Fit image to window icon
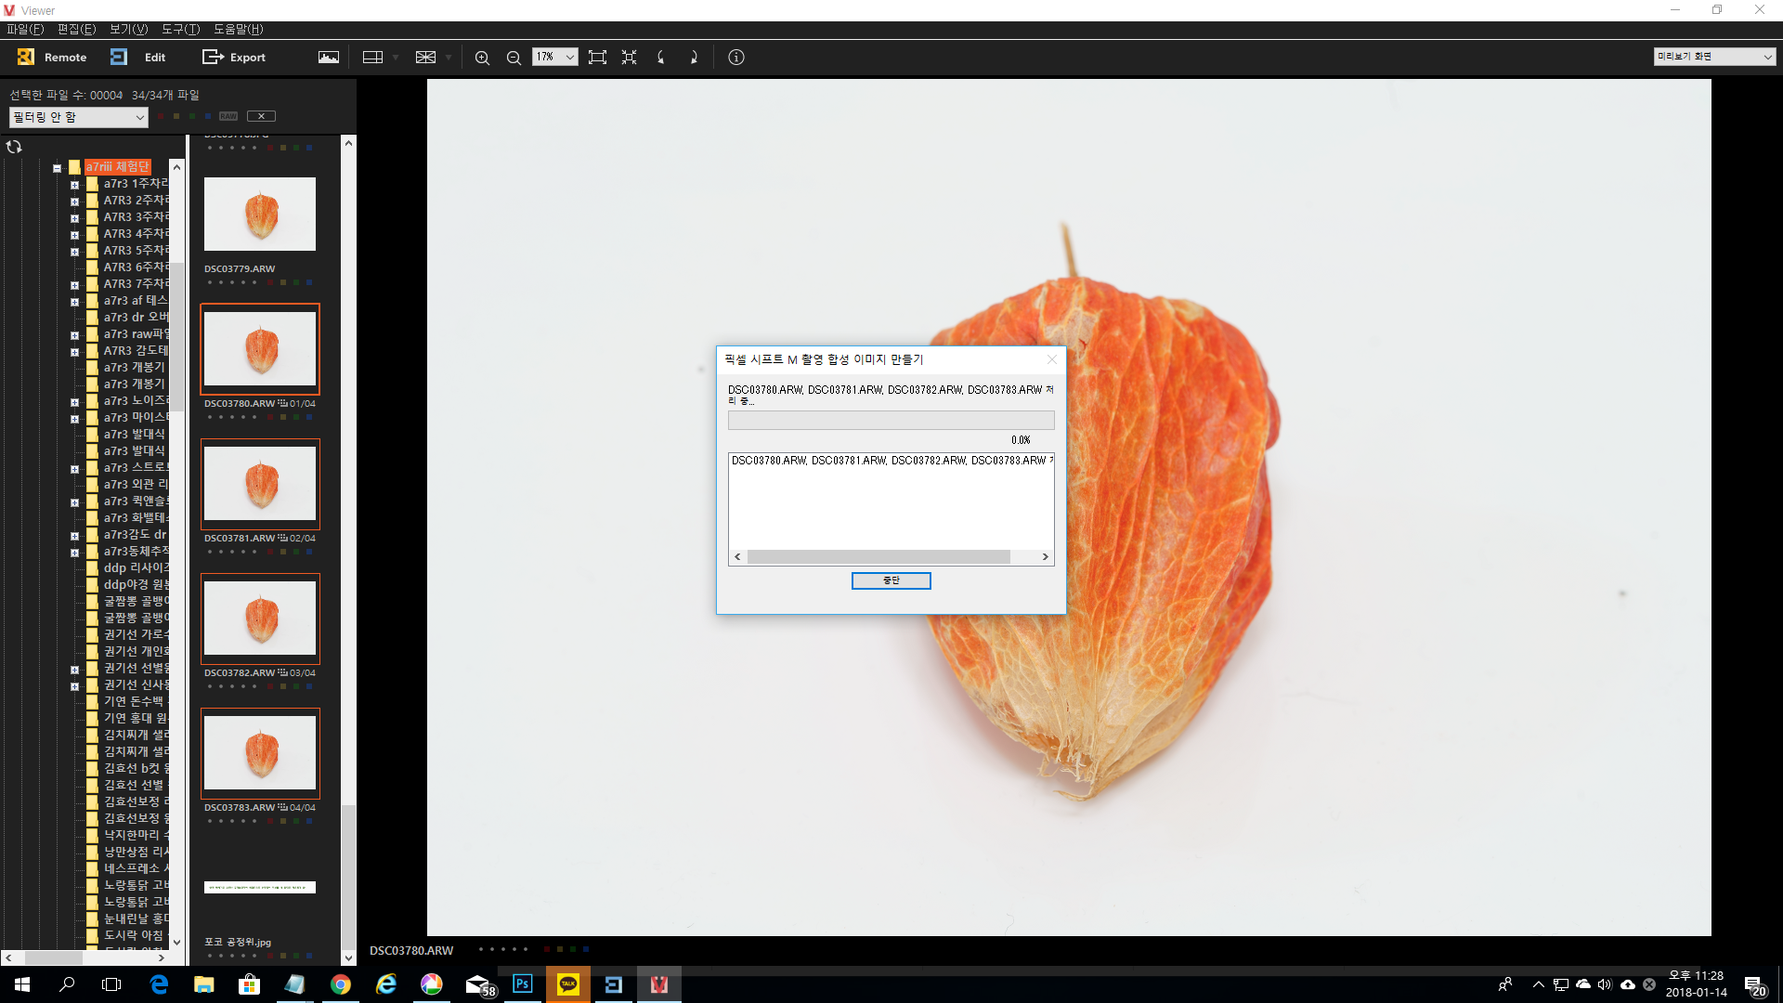Image resolution: width=1783 pixels, height=1003 pixels. 597,57
